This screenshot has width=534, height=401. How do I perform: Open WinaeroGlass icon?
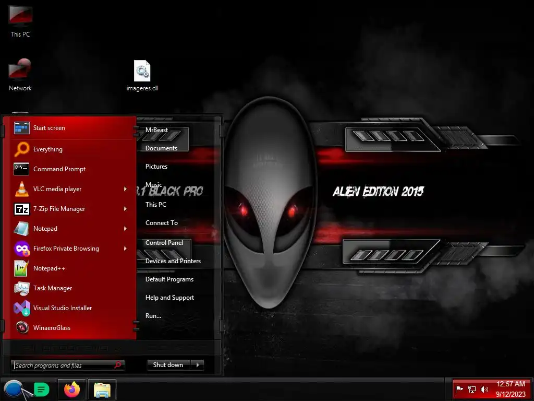pos(22,328)
